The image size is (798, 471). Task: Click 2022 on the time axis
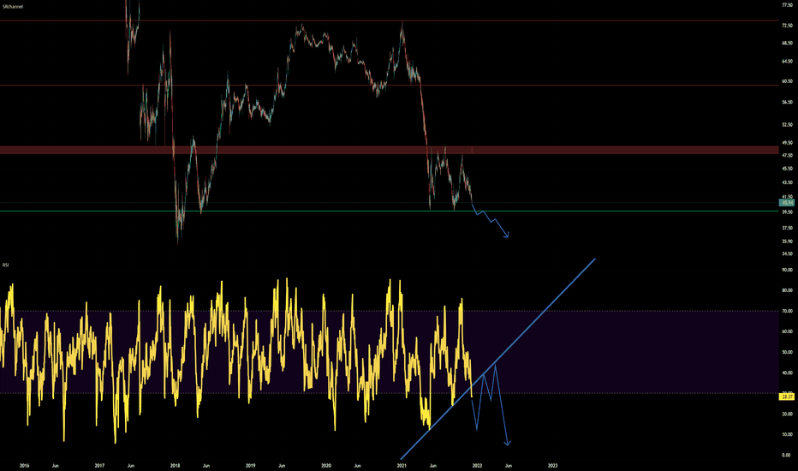[478, 465]
